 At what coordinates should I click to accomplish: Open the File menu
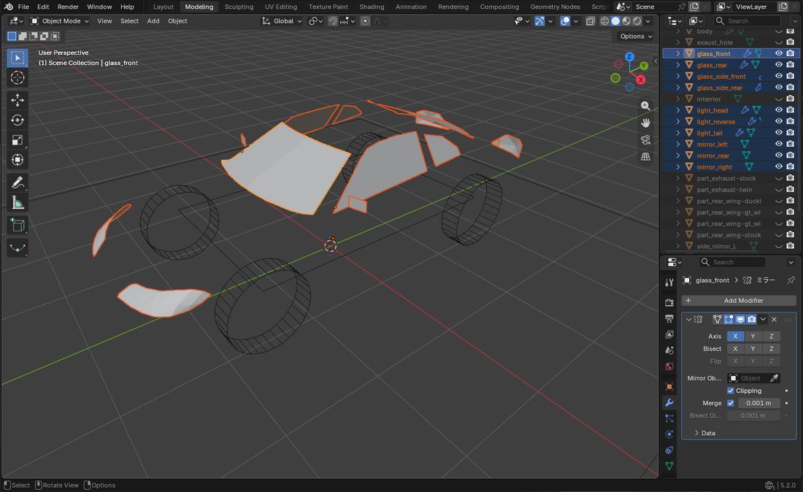(23, 7)
